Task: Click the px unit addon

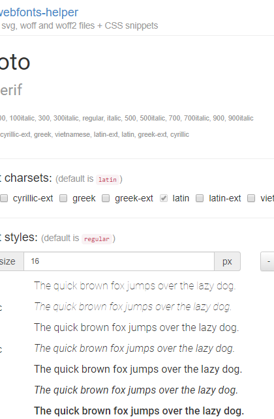Action: (227, 261)
